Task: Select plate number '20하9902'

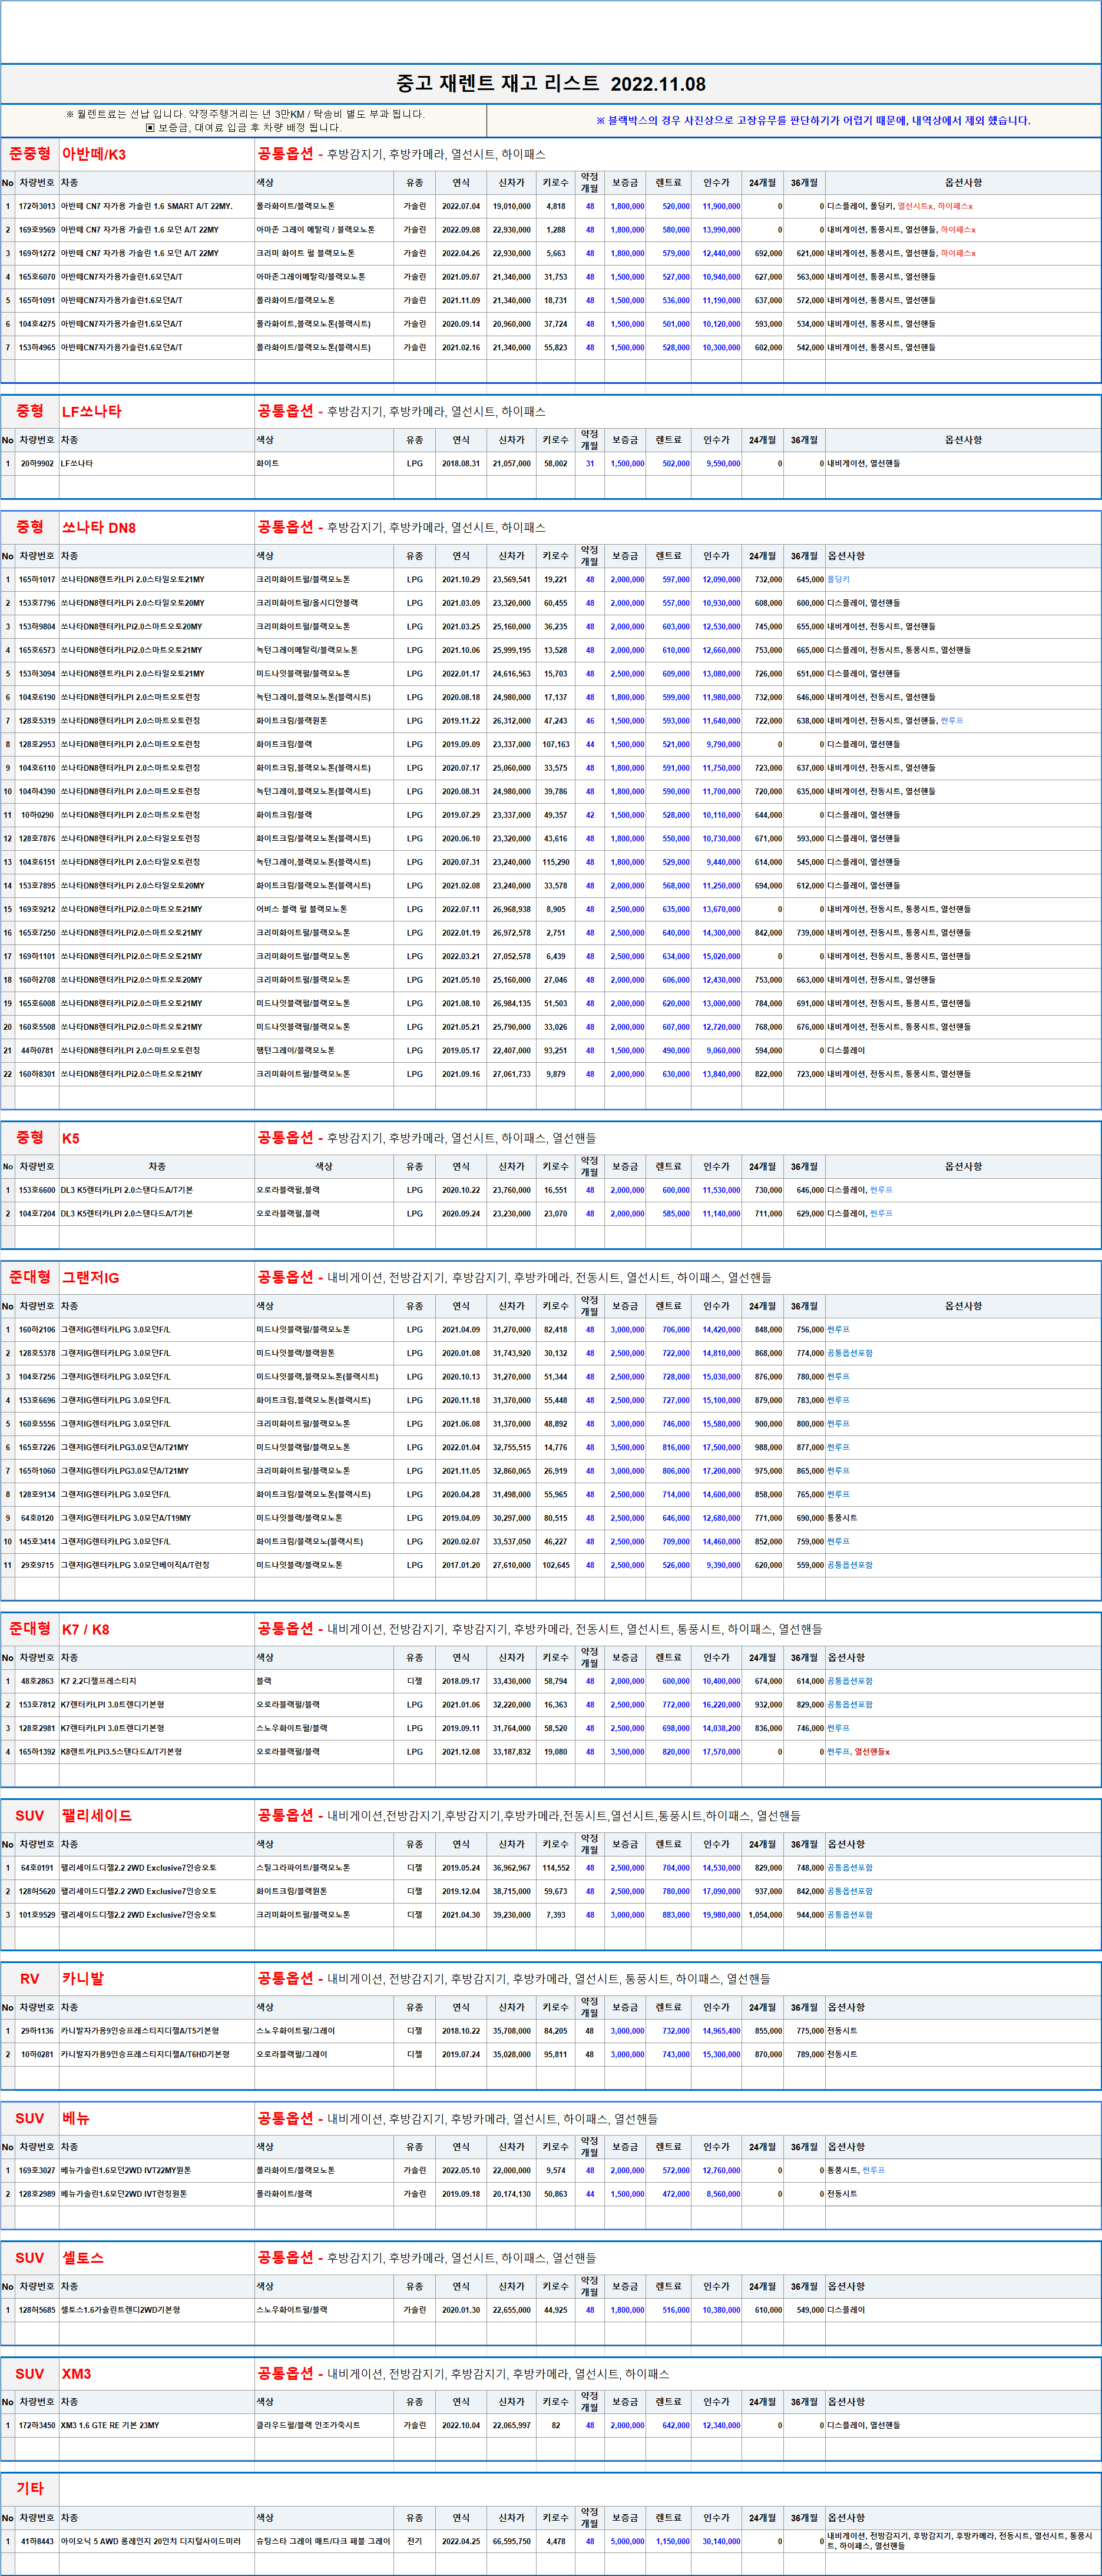Action: tap(37, 463)
